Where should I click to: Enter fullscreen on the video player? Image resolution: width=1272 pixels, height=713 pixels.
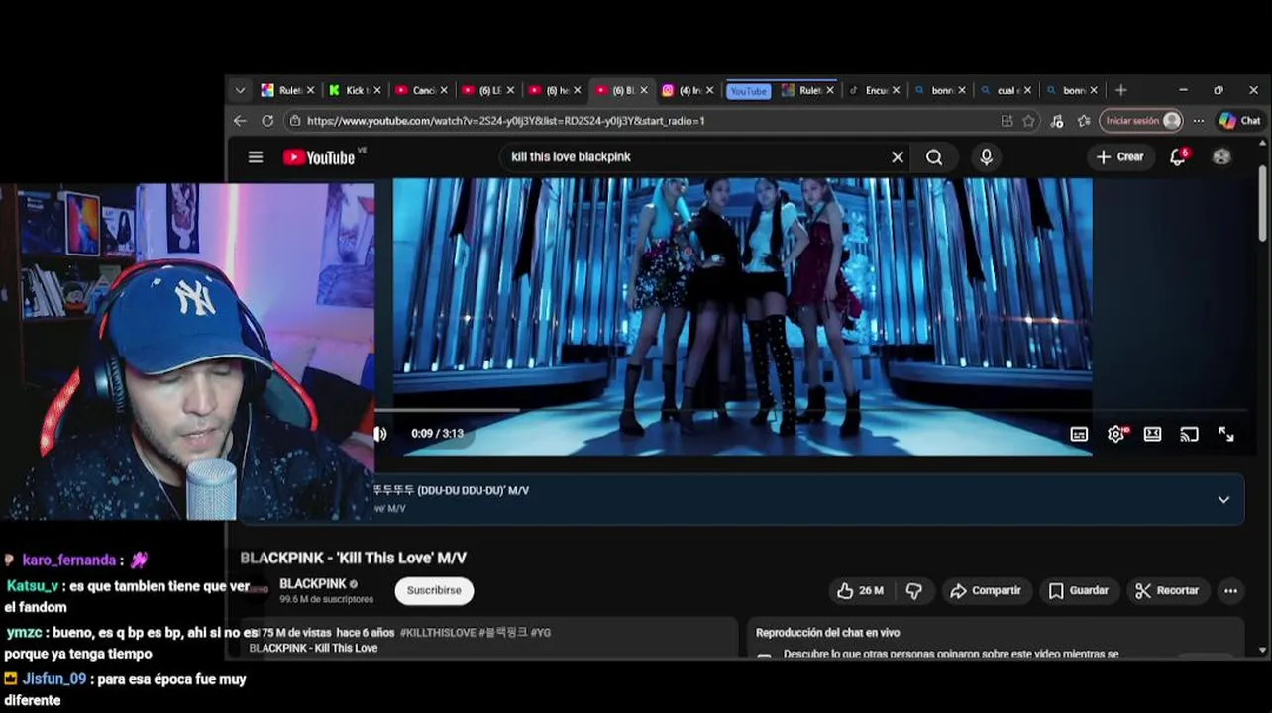click(1226, 434)
